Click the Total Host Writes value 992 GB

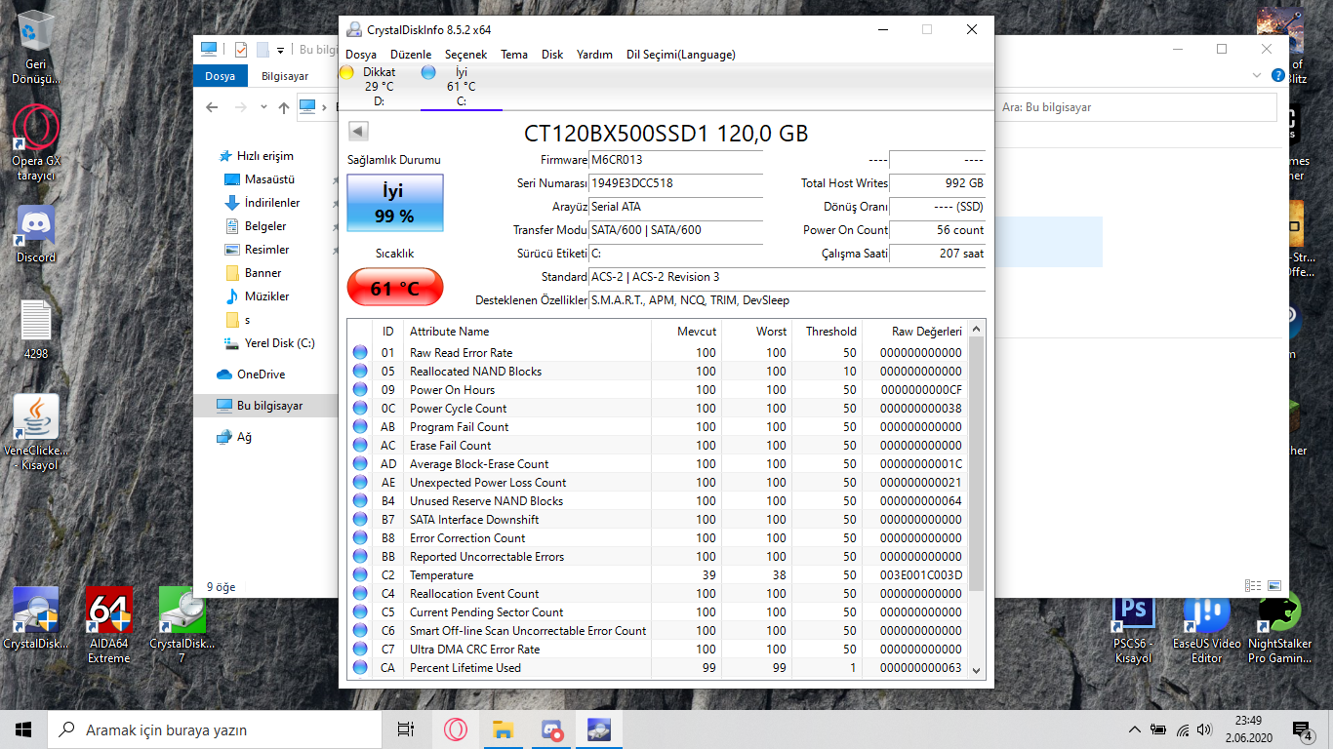(937, 183)
